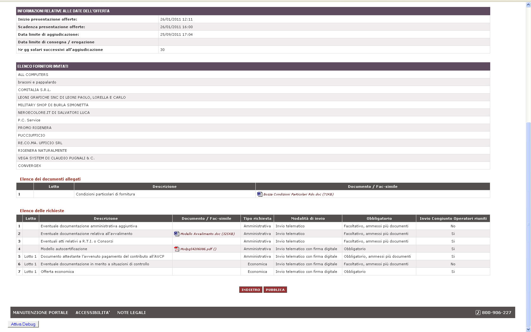Click the date 26/01/2011 16:00

176,27
